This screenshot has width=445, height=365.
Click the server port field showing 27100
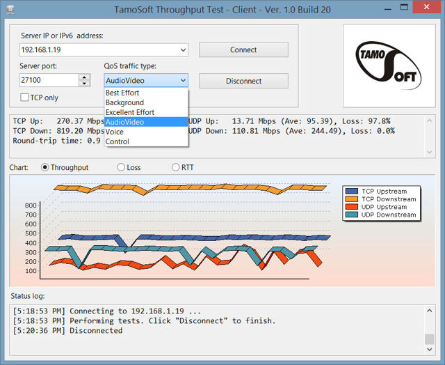click(49, 80)
